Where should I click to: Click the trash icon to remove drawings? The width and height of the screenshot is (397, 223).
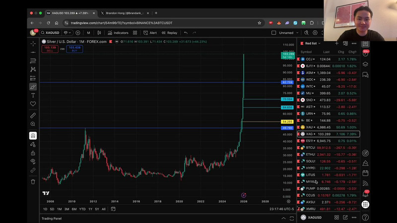point(33,181)
